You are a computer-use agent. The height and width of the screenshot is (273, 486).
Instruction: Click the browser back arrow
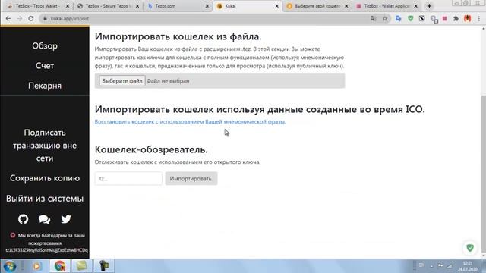8,18
